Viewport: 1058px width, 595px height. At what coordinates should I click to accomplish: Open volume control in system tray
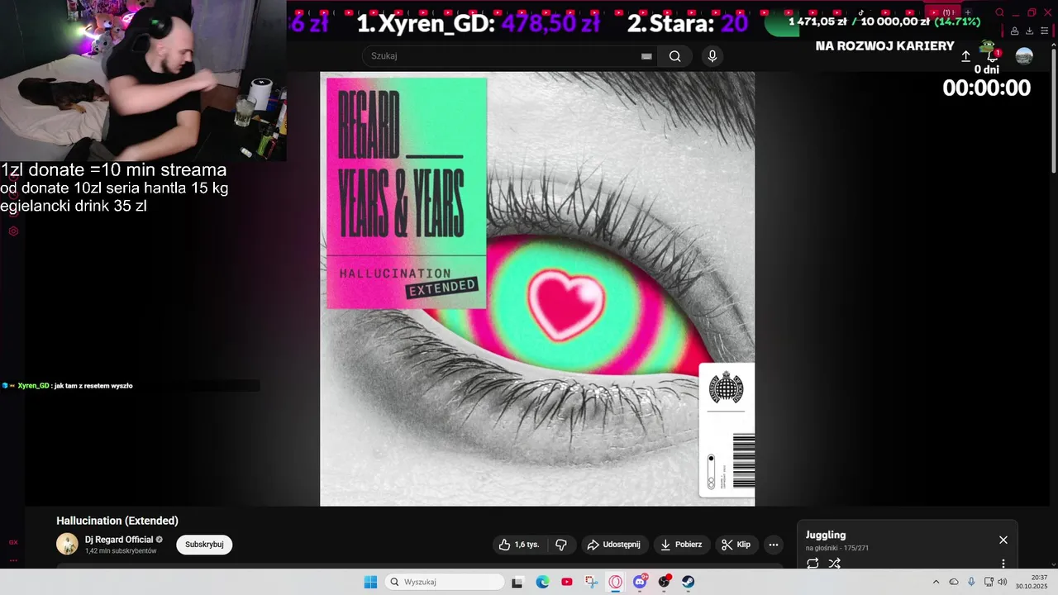(1003, 582)
